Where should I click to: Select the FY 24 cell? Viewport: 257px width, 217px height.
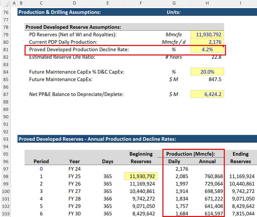click(74, 169)
